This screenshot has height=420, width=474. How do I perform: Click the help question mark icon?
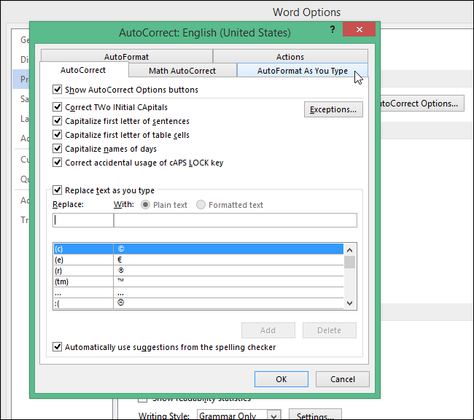(x=333, y=29)
